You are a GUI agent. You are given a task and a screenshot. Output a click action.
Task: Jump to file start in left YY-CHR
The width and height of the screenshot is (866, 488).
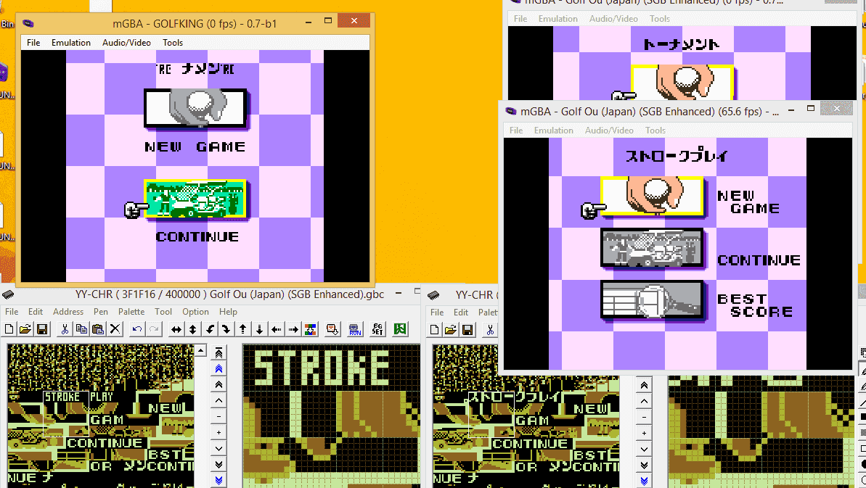point(218,352)
